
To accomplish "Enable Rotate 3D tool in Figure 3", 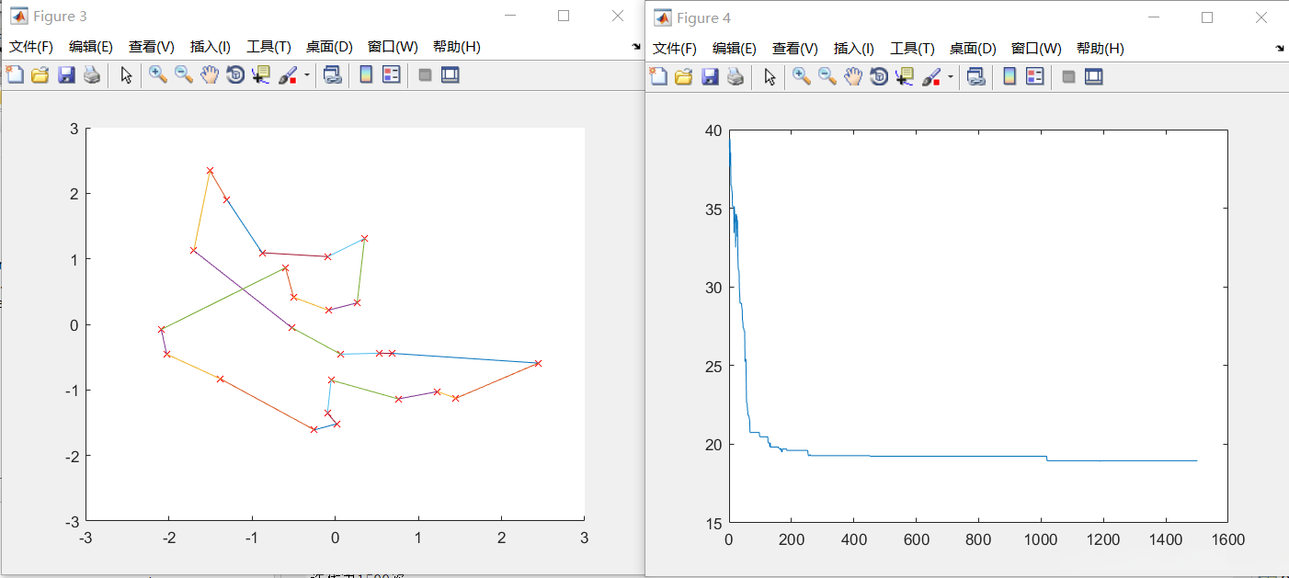I will (x=235, y=75).
